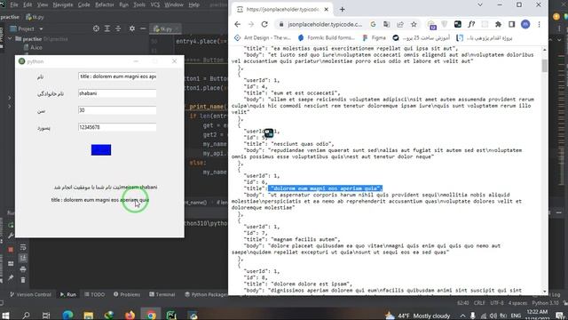Open Windows Start menu
The image size is (568, 320).
pos(5,316)
